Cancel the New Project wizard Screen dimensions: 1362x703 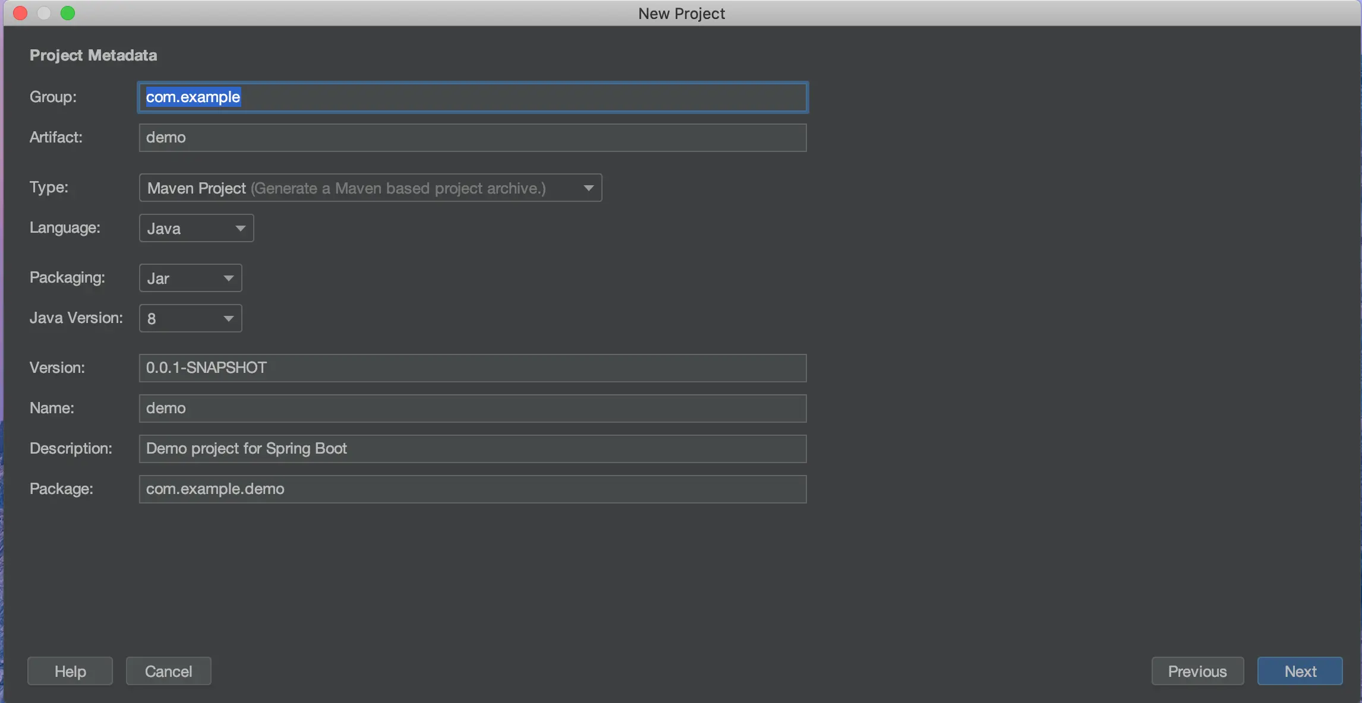point(168,672)
